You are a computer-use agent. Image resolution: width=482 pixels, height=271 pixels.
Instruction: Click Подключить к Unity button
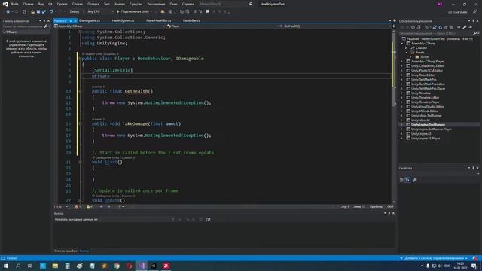[x=134, y=12]
